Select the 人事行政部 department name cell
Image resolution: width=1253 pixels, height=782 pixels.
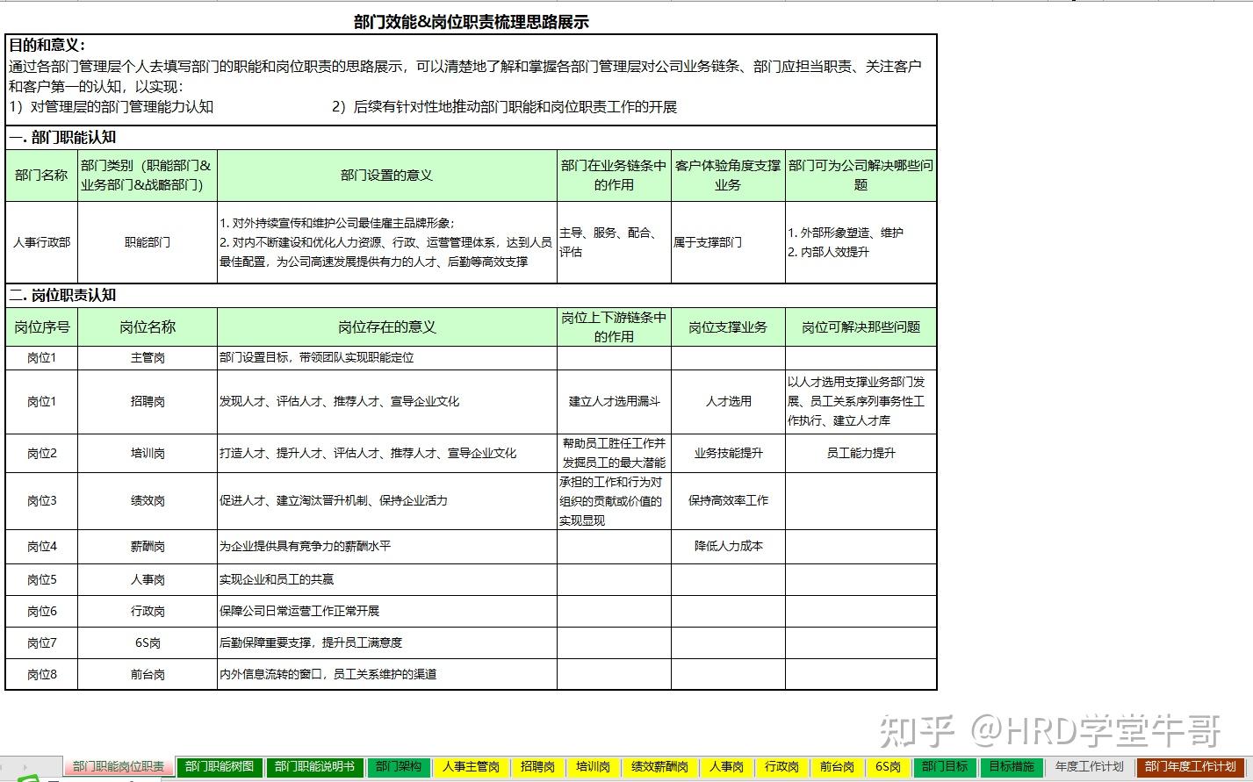[41, 242]
